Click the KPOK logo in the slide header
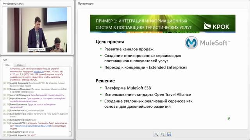The image size is (250, 140). coord(217,26)
